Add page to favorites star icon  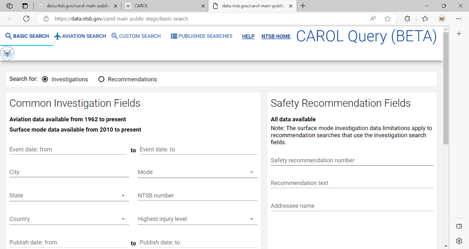pos(388,19)
